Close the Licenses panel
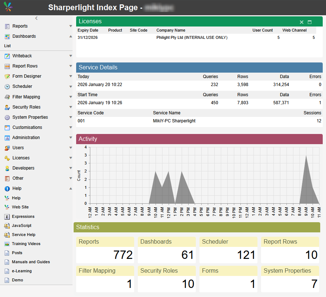Viewport: 326px width, 297px height. pos(301,22)
